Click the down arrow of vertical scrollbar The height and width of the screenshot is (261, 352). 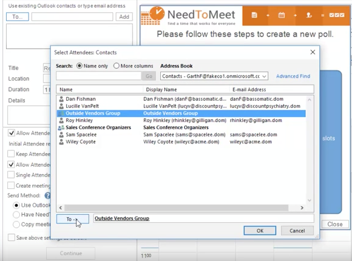(x=310, y=200)
